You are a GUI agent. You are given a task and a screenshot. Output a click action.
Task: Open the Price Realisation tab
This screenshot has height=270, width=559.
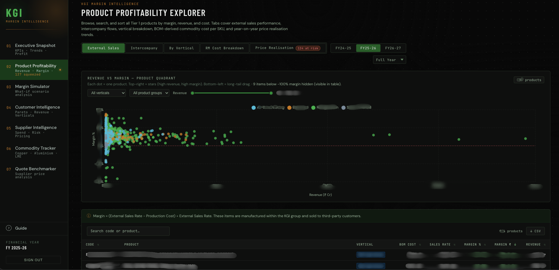point(288,48)
